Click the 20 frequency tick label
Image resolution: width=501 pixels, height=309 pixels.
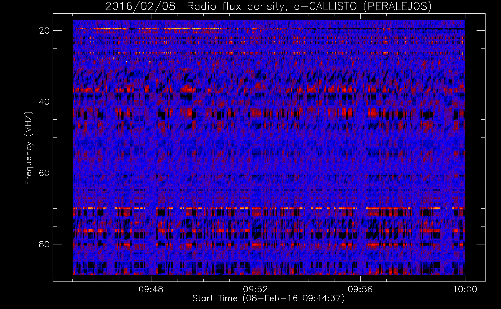(x=45, y=31)
